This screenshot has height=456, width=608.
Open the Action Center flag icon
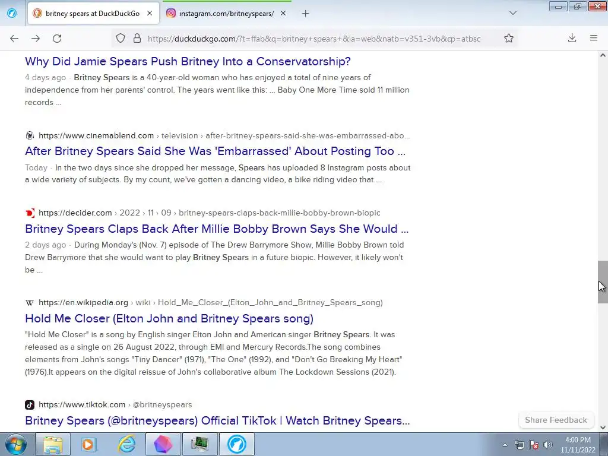[534, 445]
